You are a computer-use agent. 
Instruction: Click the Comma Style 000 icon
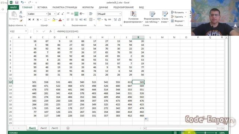click(109, 20)
